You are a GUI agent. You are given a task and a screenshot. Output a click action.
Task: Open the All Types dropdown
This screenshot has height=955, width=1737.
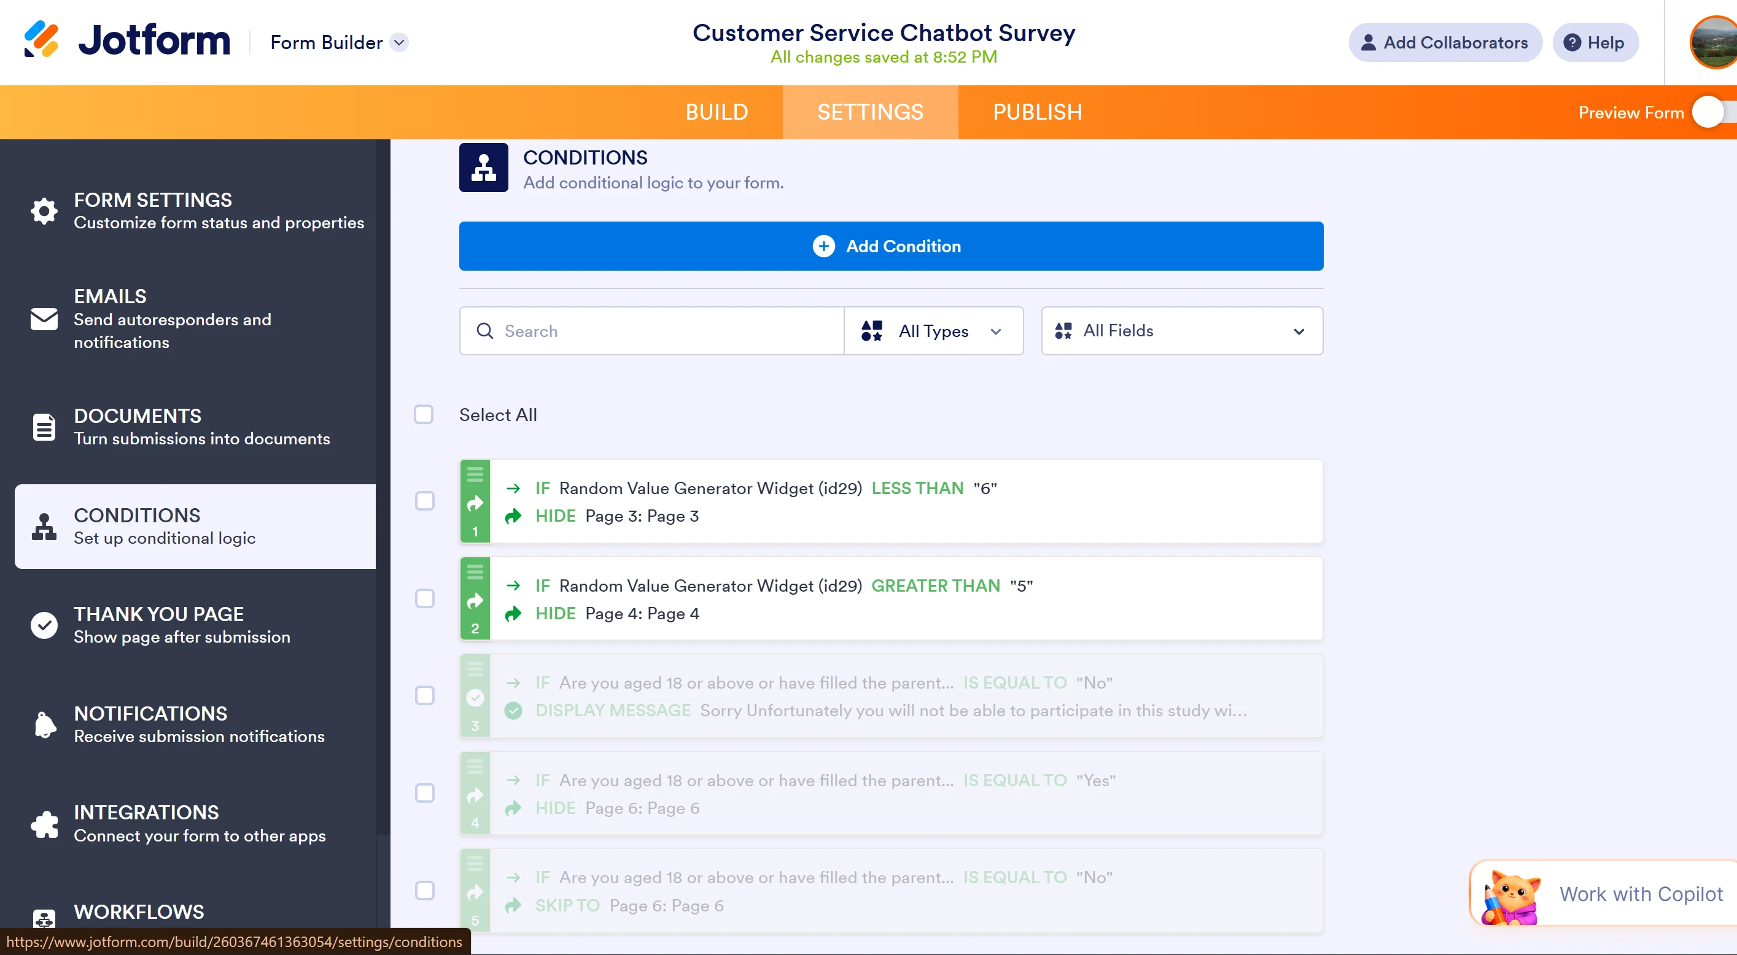pyautogui.click(x=933, y=331)
